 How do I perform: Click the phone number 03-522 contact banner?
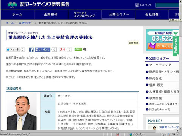pyautogui.click(x=162, y=39)
